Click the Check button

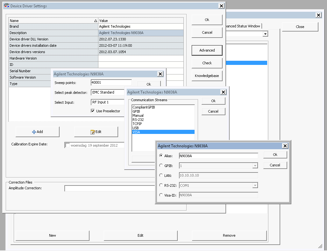point(207,63)
